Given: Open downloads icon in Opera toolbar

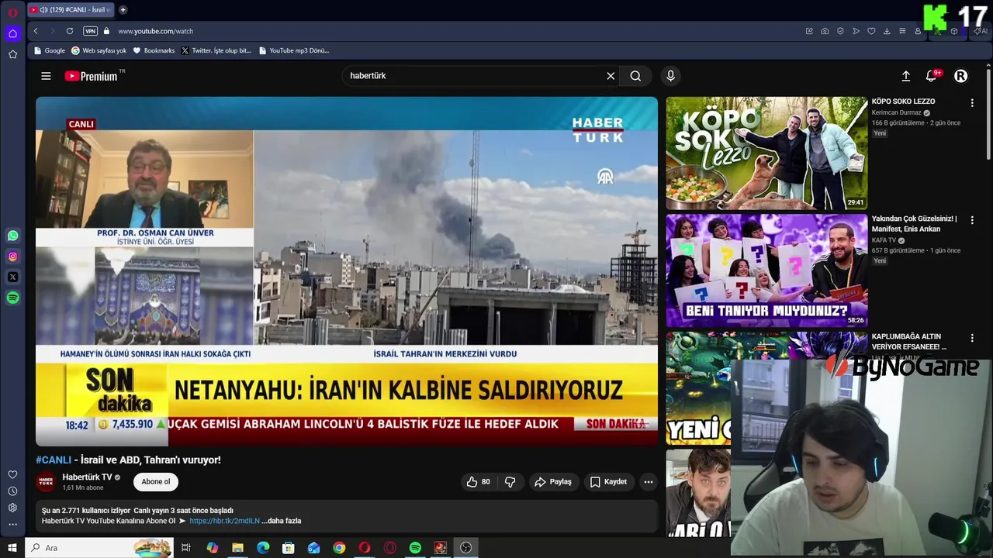Looking at the screenshot, I should (887, 31).
